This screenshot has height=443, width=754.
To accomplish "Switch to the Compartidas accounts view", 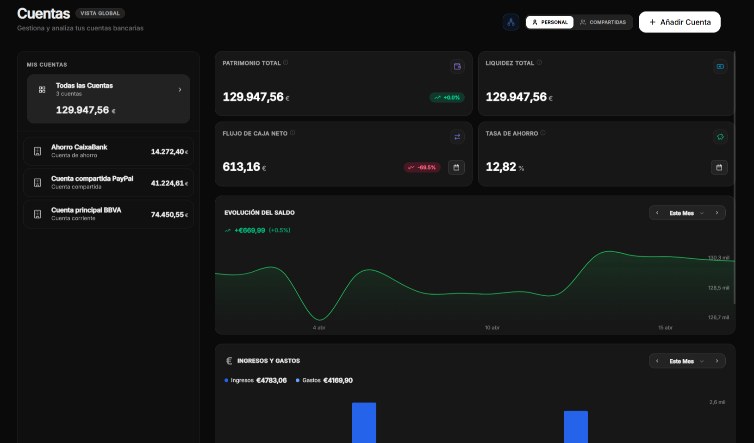I will pyautogui.click(x=603, y=22).
